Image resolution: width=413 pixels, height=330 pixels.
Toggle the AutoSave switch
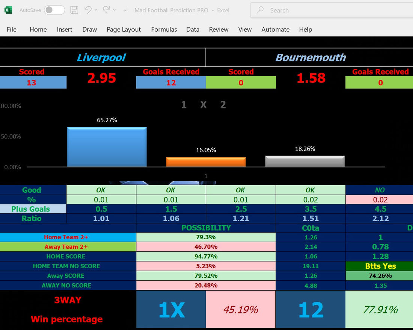coord(54,10)
